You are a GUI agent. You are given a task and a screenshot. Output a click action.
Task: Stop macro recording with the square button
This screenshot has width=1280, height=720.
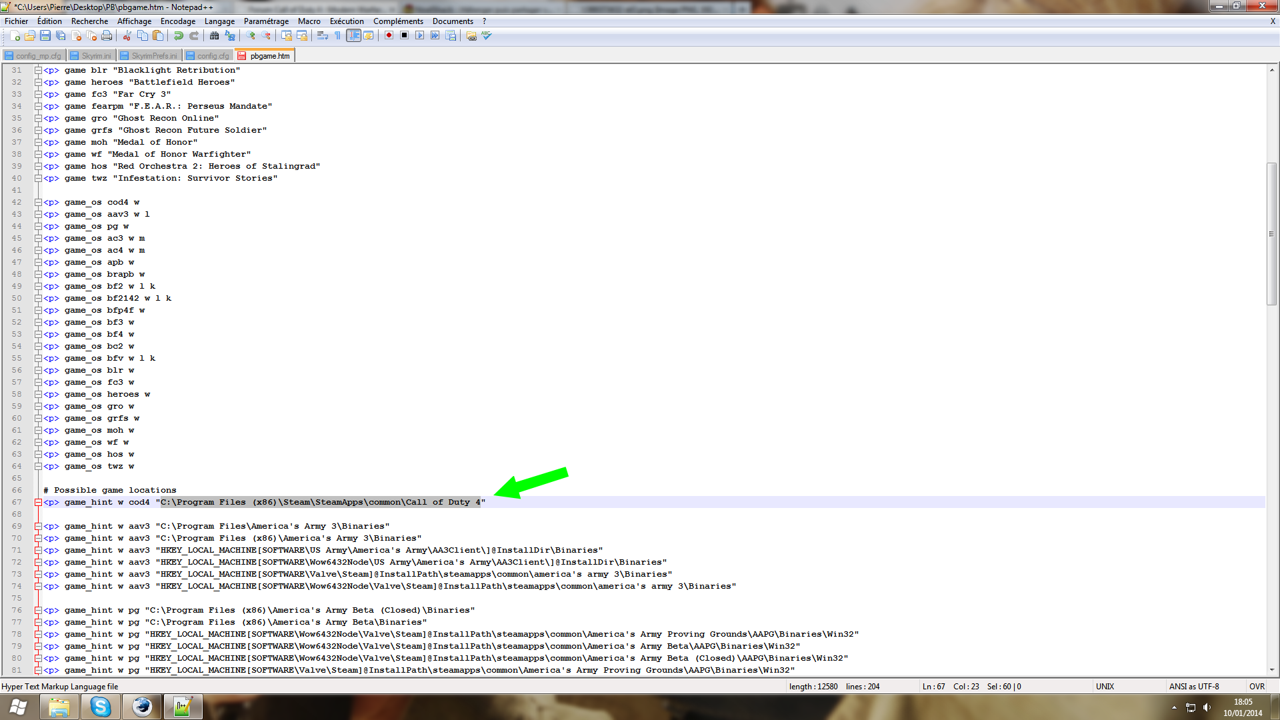(x=404, y=36)
